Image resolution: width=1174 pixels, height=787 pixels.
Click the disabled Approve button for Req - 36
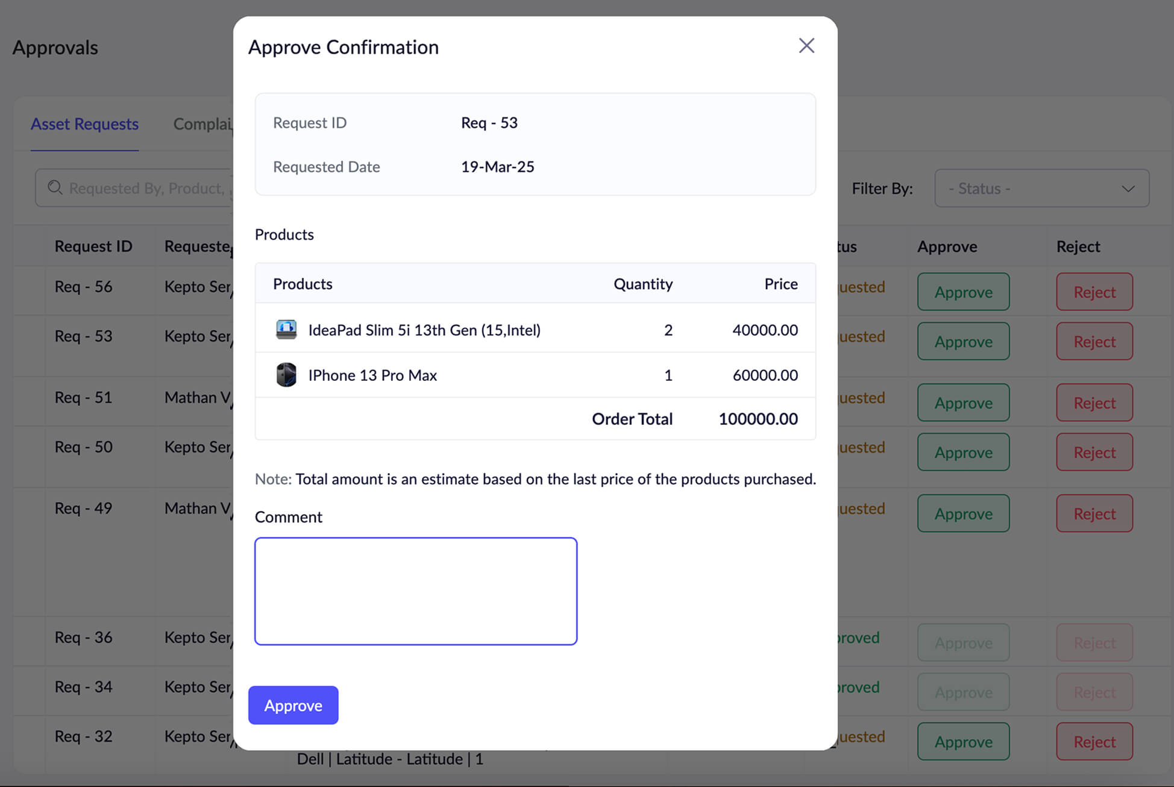pyautogui.click(x=963, y=642)
